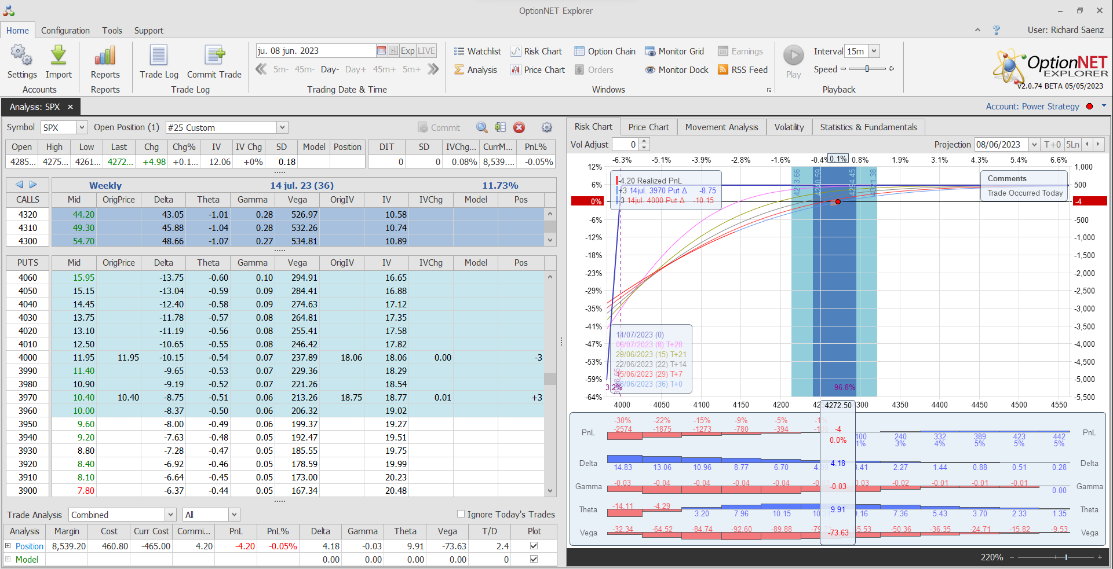Enable Ignore Today's Trades checkbox

click(x=461, y=514)
